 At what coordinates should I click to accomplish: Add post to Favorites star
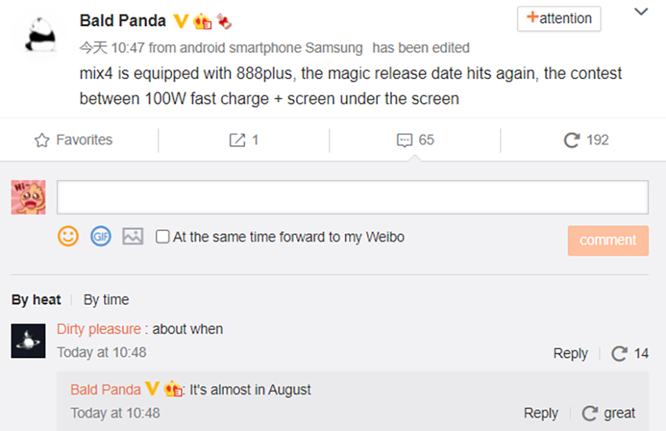(x=42, y=140)
